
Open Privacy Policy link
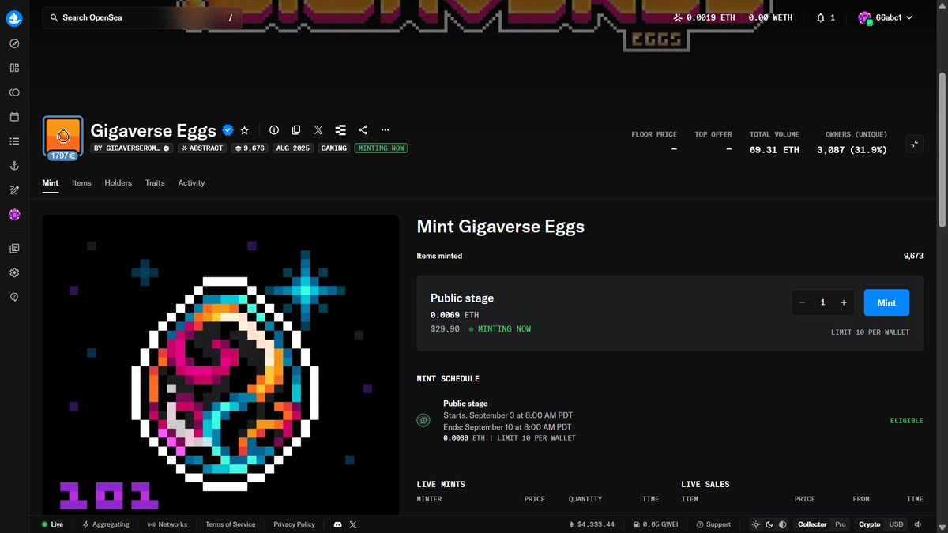pos(294,524)
